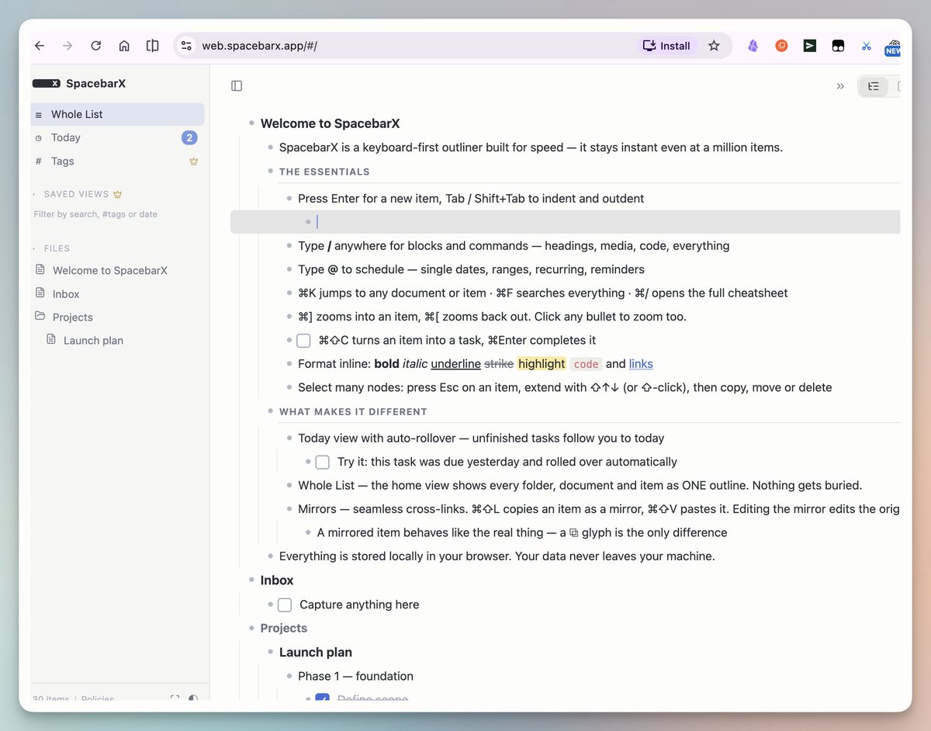Image resolution: width=931 pixels, height=731 pixels.
Task: Collapse the SAVED VIEWS section in sidebar
Action: click(35, 194)
